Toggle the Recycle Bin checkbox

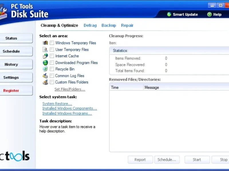(52, 69)
